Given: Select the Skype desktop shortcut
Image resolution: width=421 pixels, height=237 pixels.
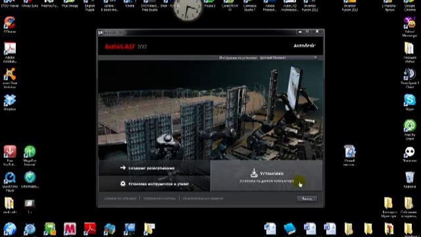Looking at the screenshot, I should (410, 103).
